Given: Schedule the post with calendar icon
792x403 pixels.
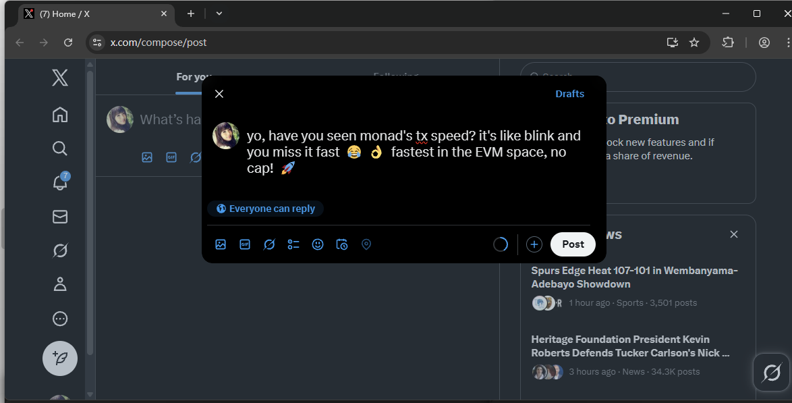Looking at the screenshot, I should coord(342,244).
